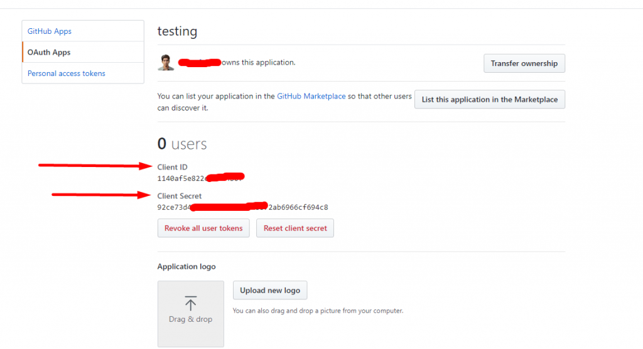
Task: Click the '0 users' count text
Action: [182, 144]
